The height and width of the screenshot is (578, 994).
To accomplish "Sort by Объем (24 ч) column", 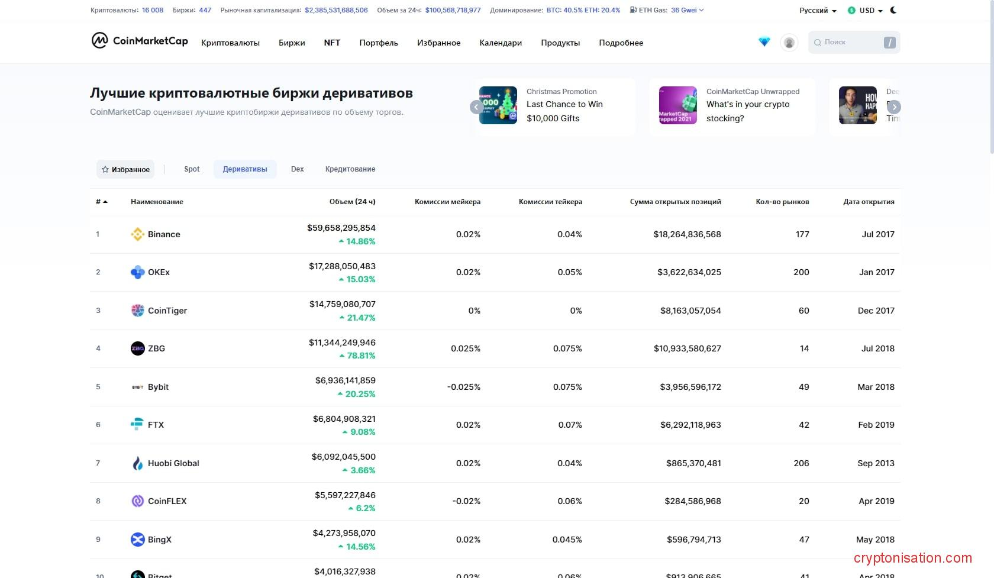I will pos(352,202).
